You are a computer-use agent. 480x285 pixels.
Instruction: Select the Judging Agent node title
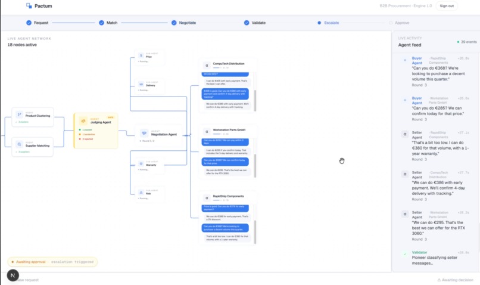(x=101, y=122)
